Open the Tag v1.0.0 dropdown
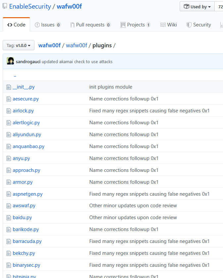223x278 pixels. pos(19,45)
